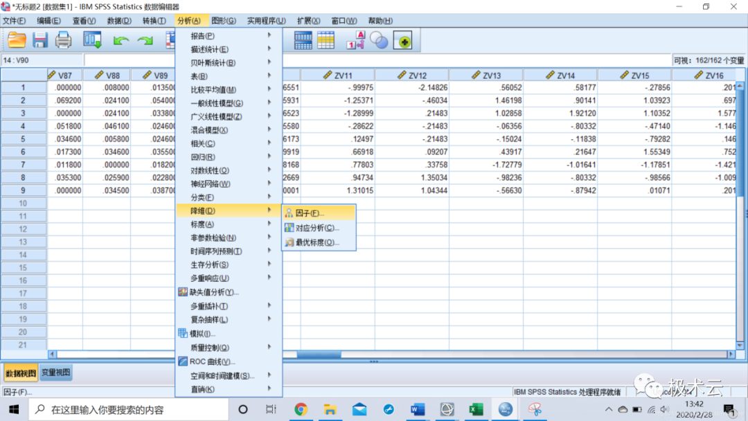This screenshot has width=748, height=421.
Task: Open ROC 曲线(V) from the Analyze menu
Action: [229, 361]
